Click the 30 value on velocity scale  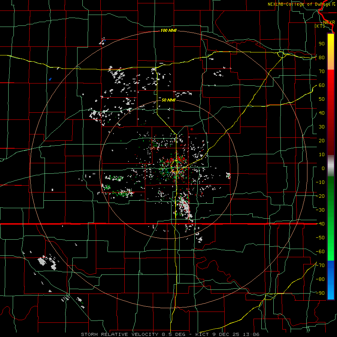(322, 127)
